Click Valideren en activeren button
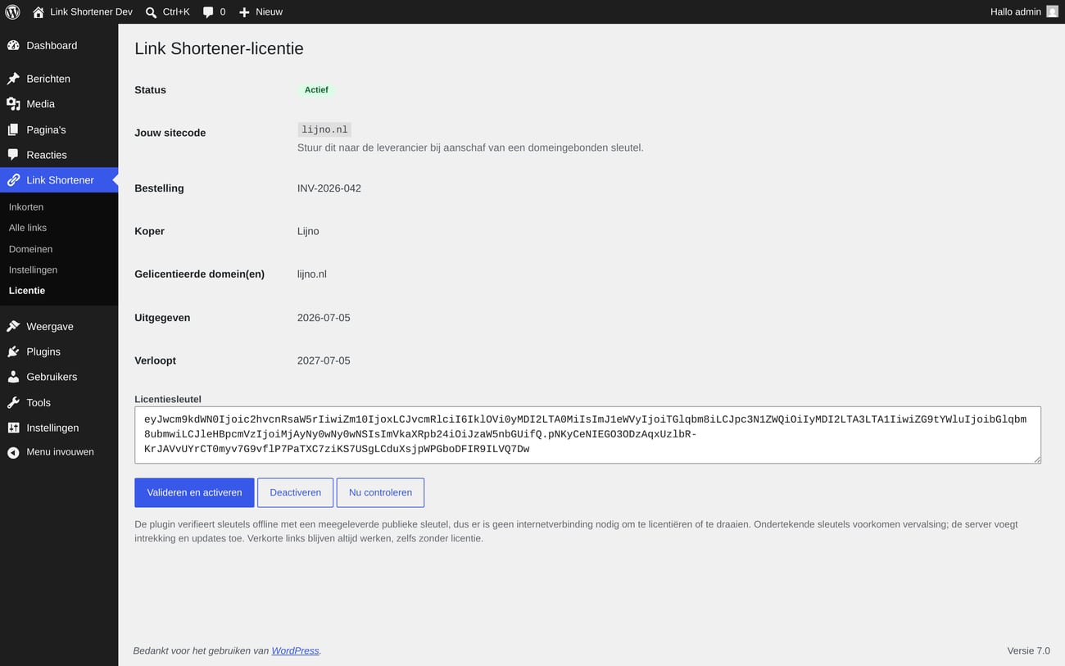Viewport: 1065px width, 666px height. [x=194, y=492]
